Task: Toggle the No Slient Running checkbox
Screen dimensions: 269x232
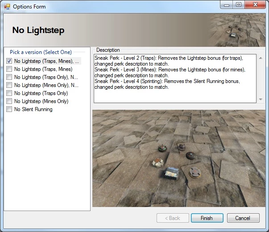Action: click(x=9, y=109)
